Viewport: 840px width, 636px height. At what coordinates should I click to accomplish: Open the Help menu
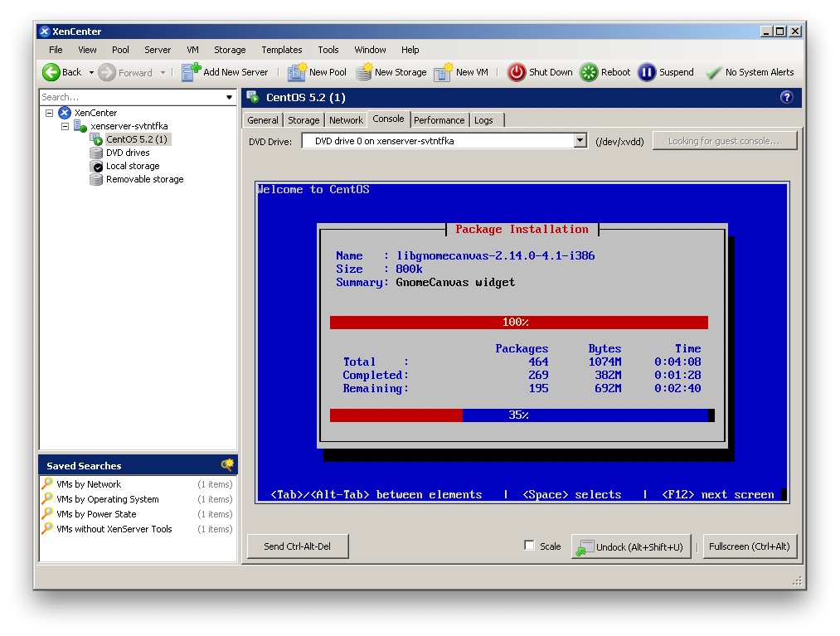(x=410, y=50)
